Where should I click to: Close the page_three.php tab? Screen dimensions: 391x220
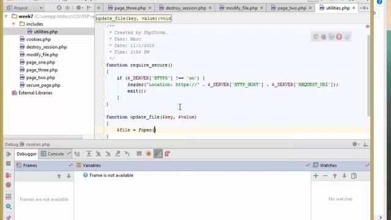click(x=150, y=8)
